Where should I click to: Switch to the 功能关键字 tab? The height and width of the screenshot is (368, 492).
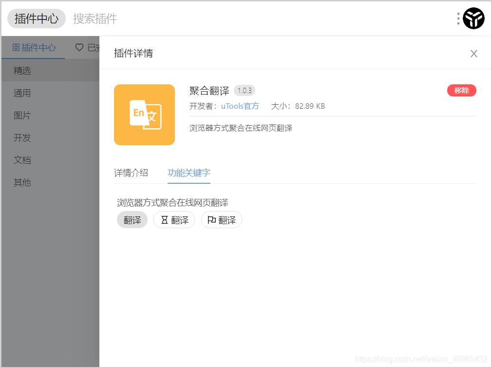tap(189, 173)
